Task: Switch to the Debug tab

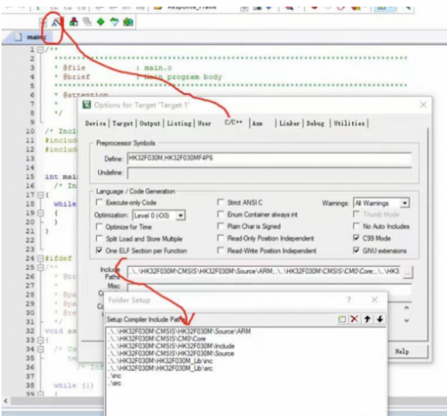Action: tap(315, 123)
